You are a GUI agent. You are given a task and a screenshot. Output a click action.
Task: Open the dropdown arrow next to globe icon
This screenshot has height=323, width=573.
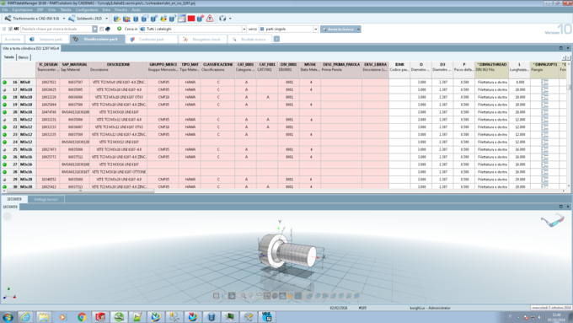point(230,19)
